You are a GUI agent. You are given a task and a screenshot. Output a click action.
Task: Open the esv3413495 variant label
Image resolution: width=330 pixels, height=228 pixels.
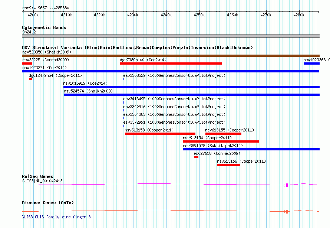pyautogui.click(x=174, y=99)
